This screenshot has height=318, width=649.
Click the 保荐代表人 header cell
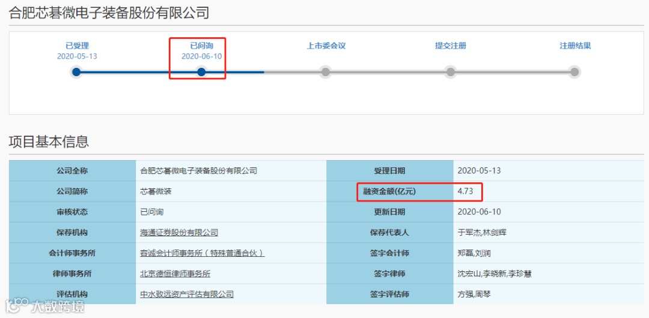click(390, 232)
